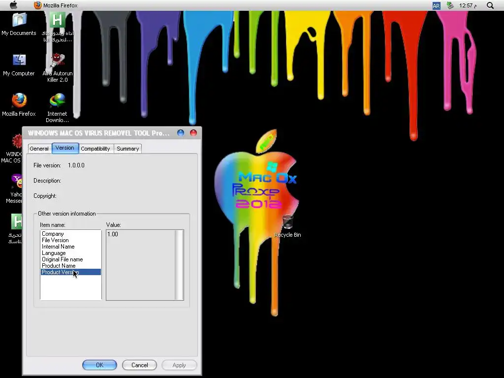Select the My Computer desktop icon
This screenshot has width=504, height=378.
[19, 64]
